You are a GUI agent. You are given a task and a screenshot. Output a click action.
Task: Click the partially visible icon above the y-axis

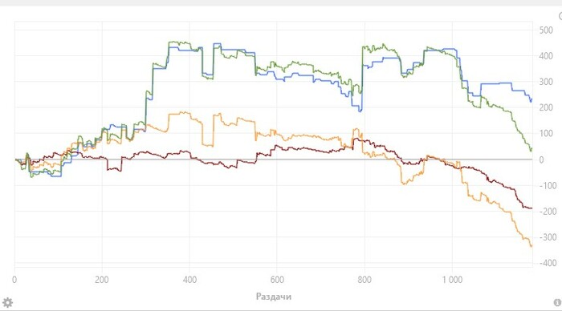click(x=560, y=16)
